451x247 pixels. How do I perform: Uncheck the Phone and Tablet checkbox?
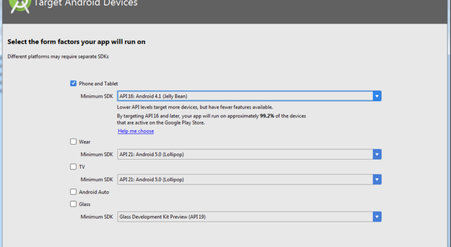click(73, 83)
